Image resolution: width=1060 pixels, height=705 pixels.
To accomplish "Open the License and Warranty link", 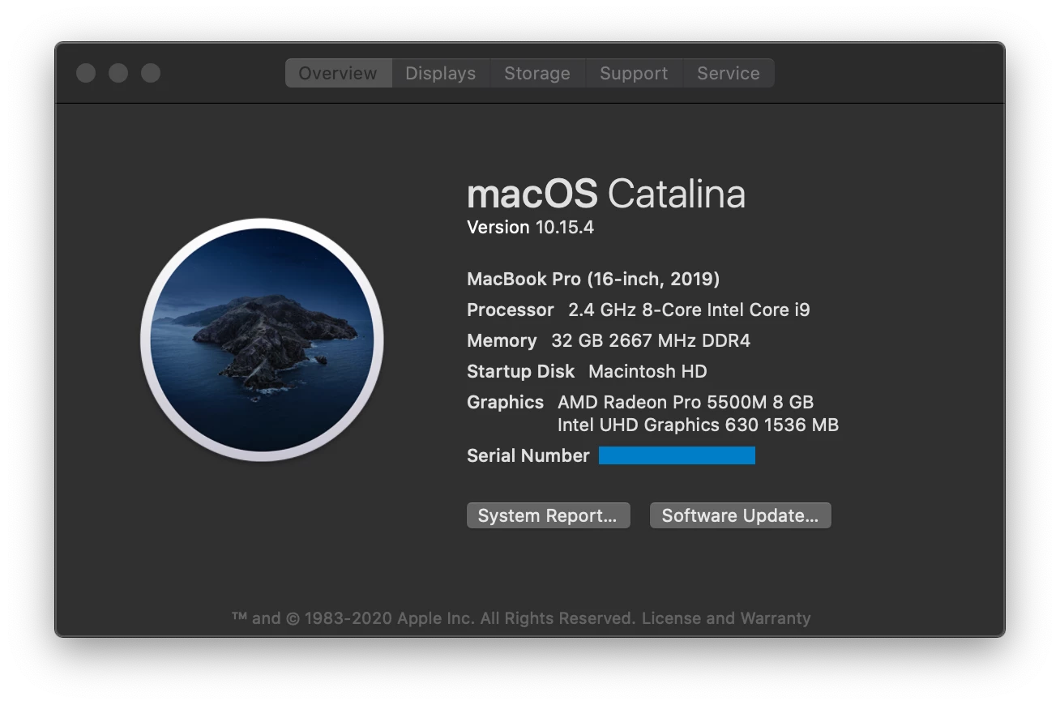I will (x=726, y=618).
